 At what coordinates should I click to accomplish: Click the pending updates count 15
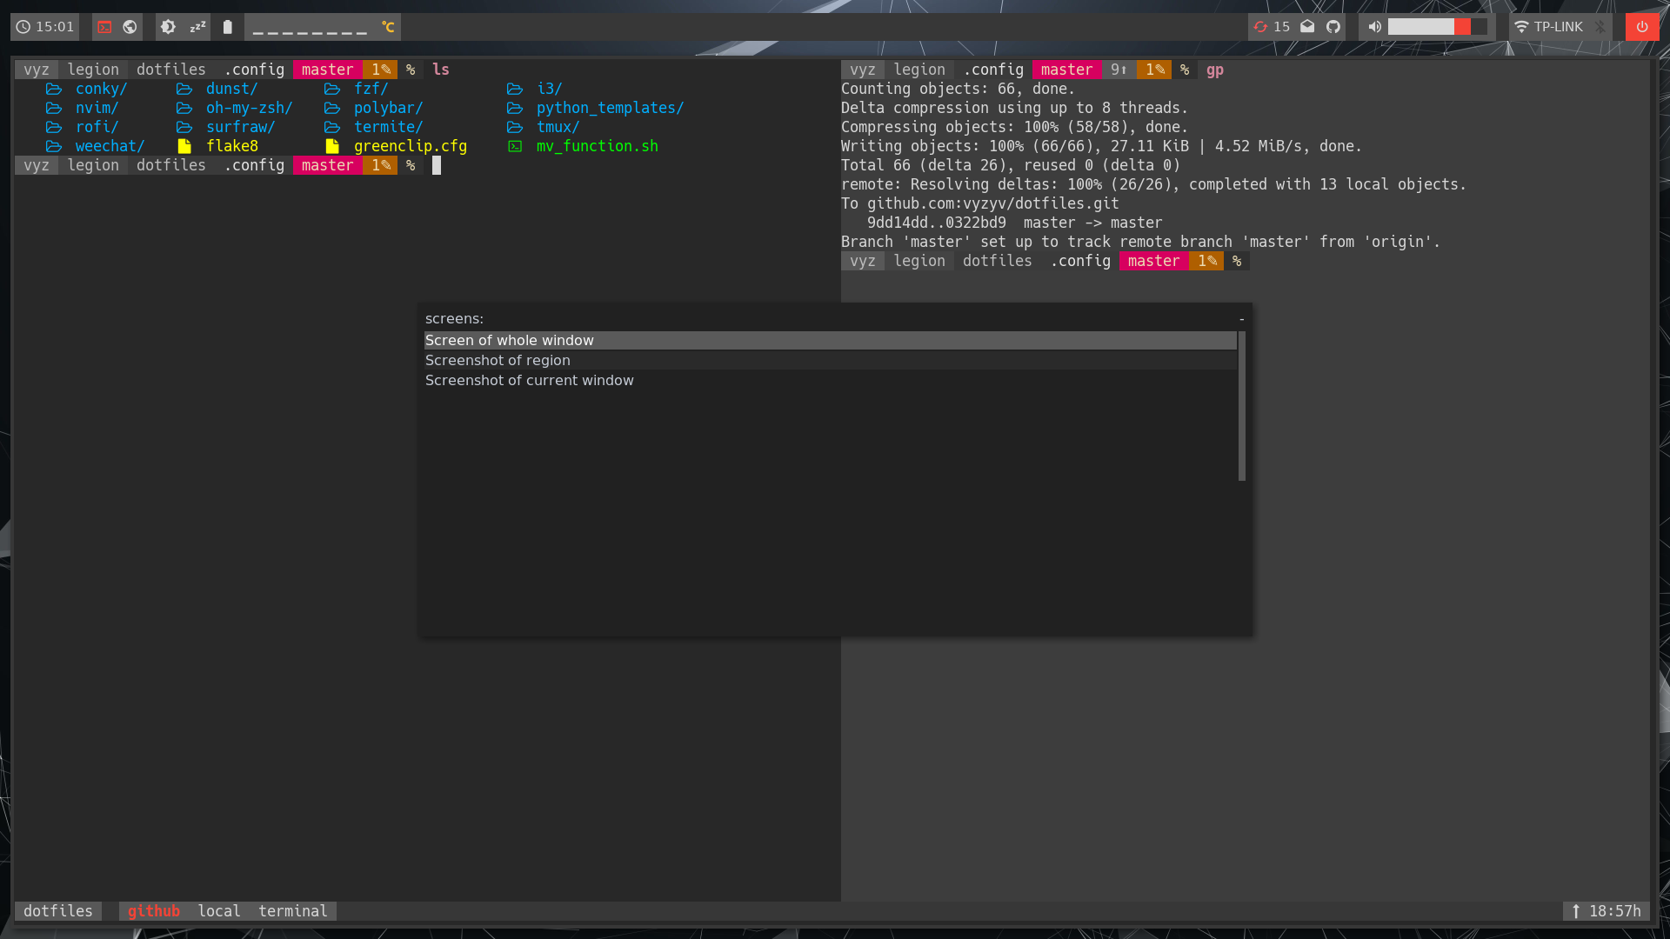[1281, 27]
